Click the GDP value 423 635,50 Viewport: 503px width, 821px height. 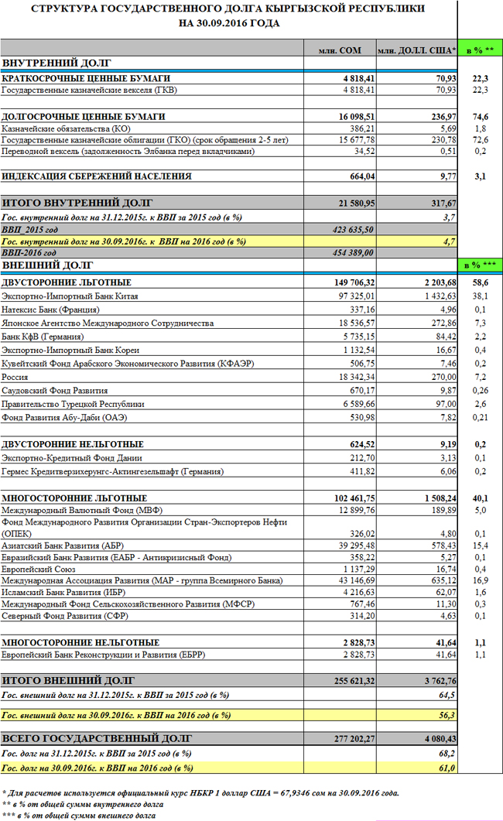(353, 229)
